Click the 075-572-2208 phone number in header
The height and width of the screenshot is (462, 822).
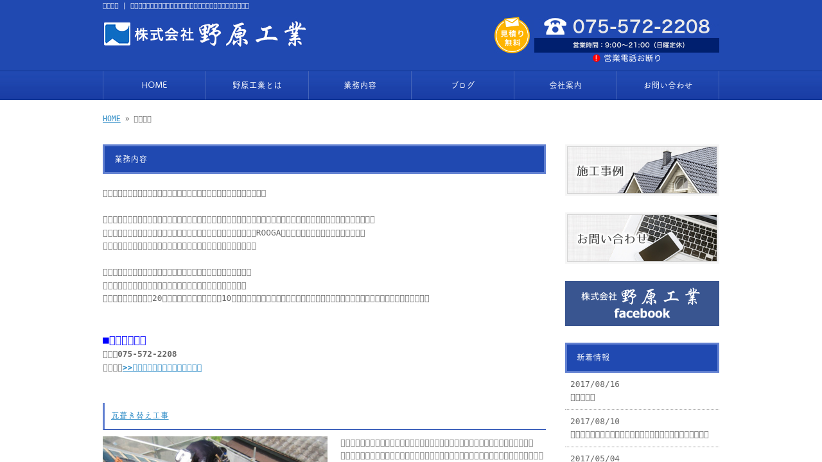[x=641, y=26]
